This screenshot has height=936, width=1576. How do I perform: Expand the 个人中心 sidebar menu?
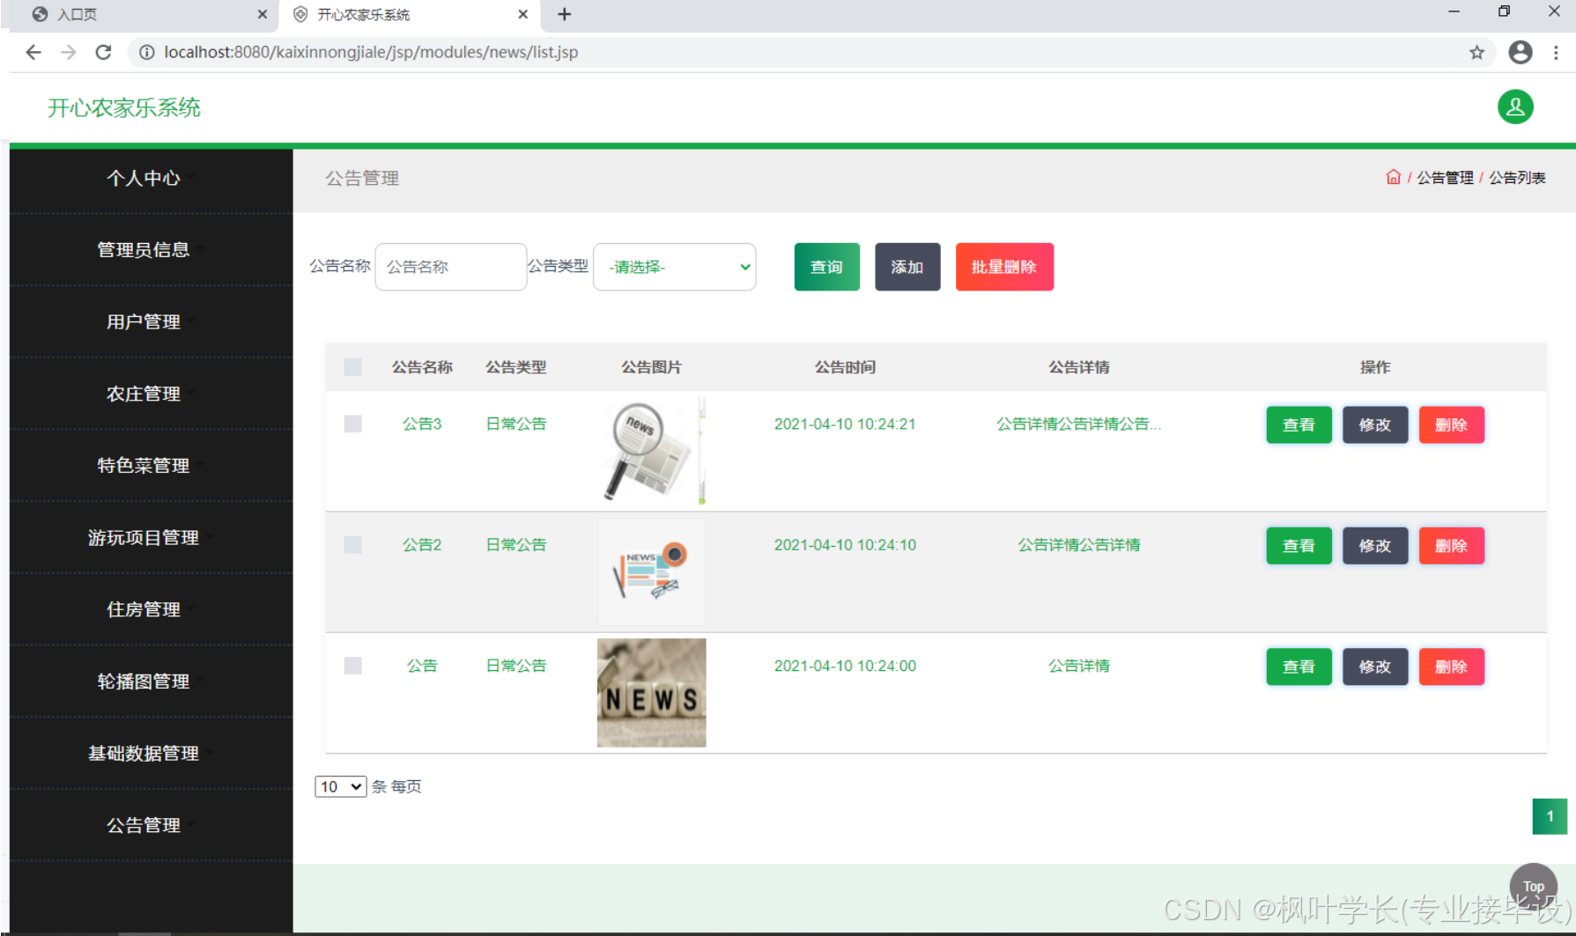152,178
